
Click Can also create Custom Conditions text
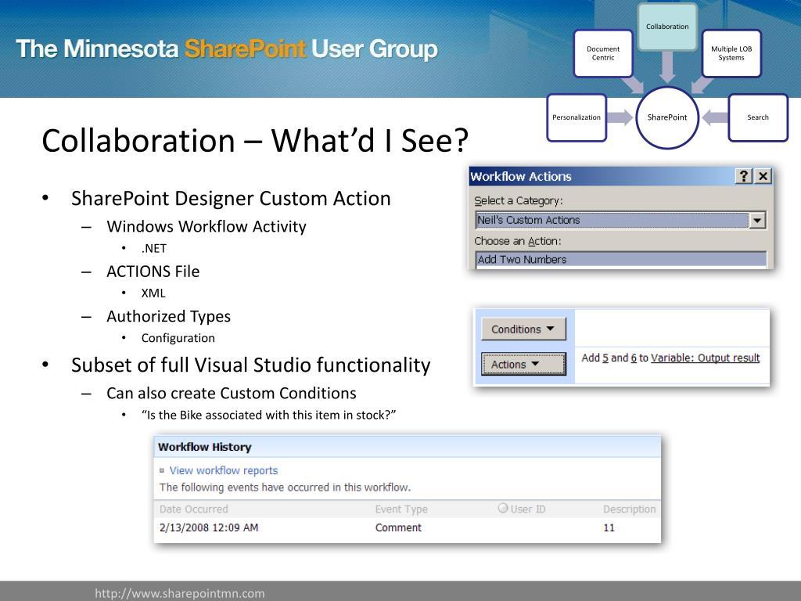232,393
